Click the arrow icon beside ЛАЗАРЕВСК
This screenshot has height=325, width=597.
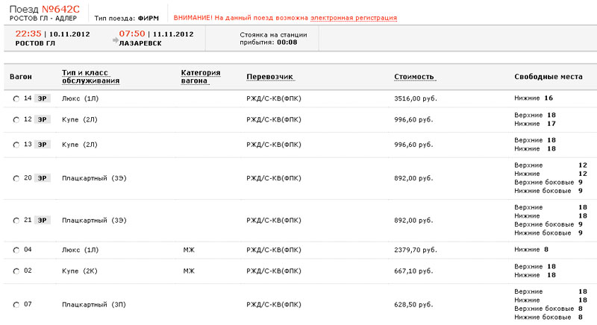pos(114,43)
